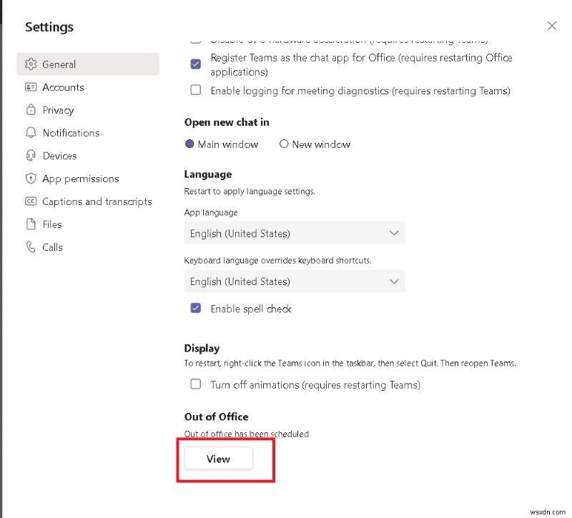Enable logging for meeting diagnostics checkbox
This screenshot has width=572, height=518.
click(x=196, y=91)
